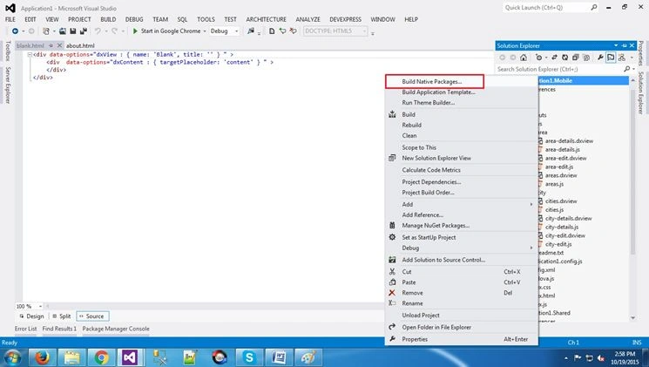The image size is (649, 367).
Task: Toggle Preview Selected Items in Solution Explorer
Action: point(611,58)
